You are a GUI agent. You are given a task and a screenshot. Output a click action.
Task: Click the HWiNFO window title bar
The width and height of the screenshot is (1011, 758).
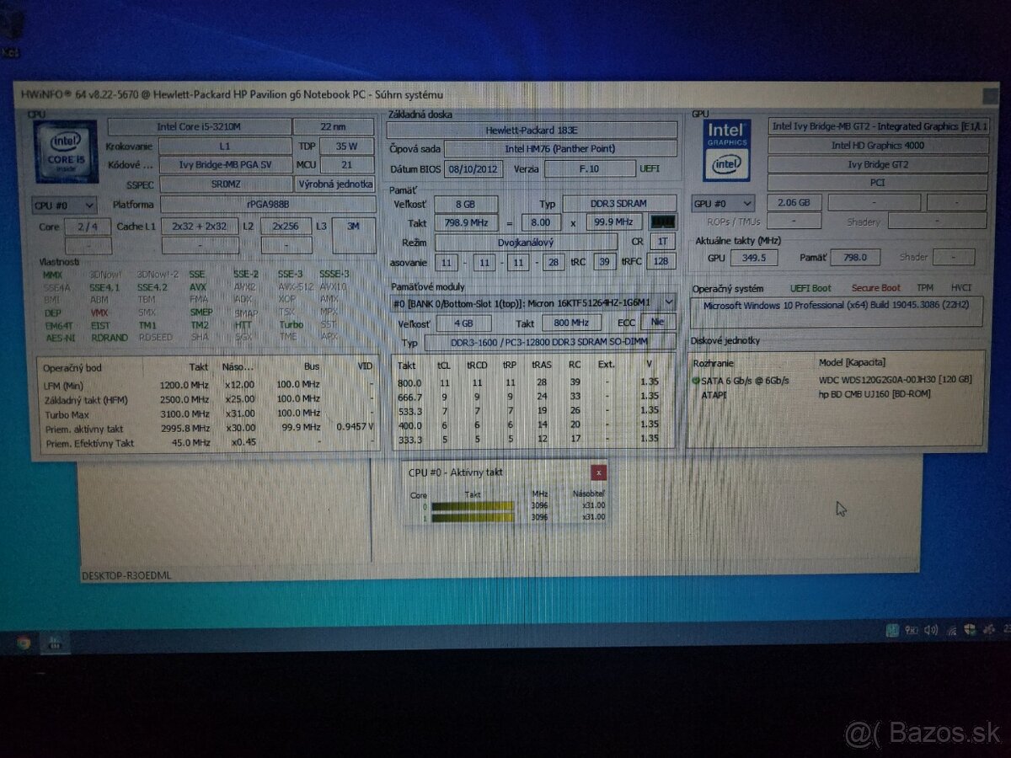click(x=505, y=94)
